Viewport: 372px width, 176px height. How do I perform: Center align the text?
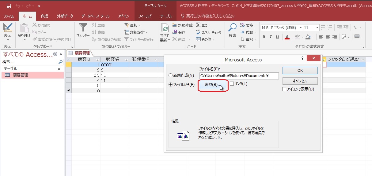pyautogui.click(x=328, y=37)
